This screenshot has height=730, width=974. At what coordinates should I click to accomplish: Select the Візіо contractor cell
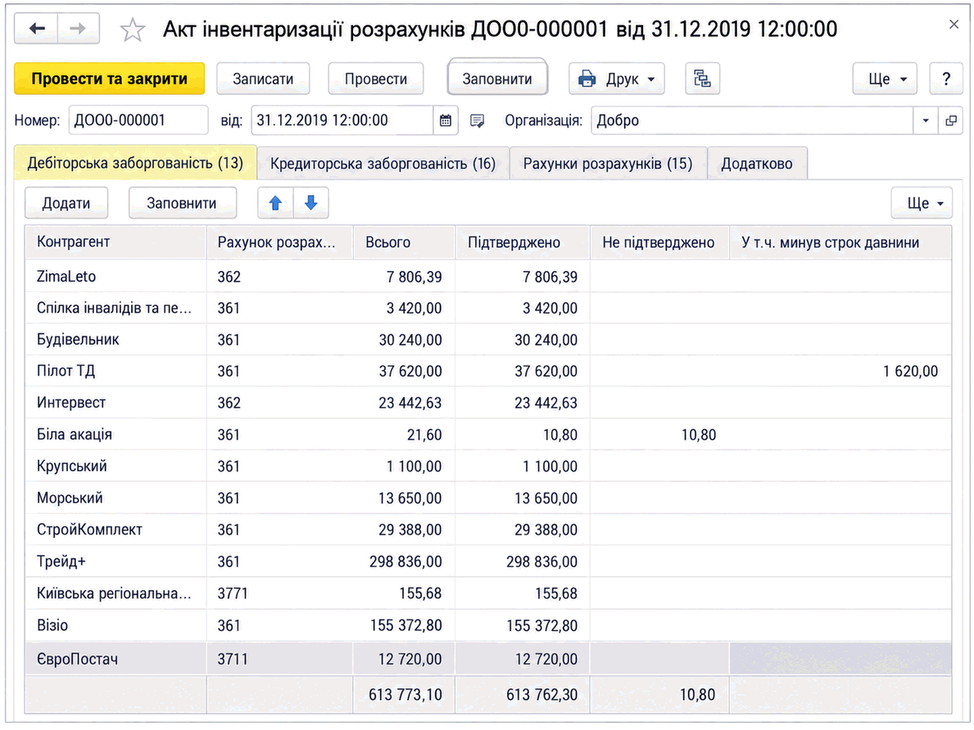click(116, 625)
